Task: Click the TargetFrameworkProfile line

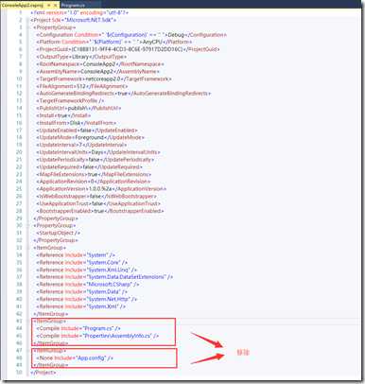Action: [x=70, y=101]
